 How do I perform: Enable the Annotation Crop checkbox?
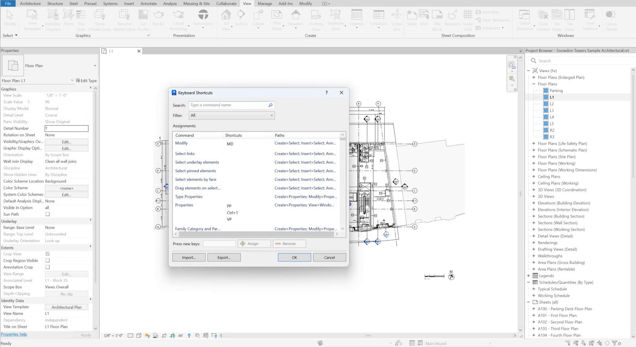coord(47,267)
